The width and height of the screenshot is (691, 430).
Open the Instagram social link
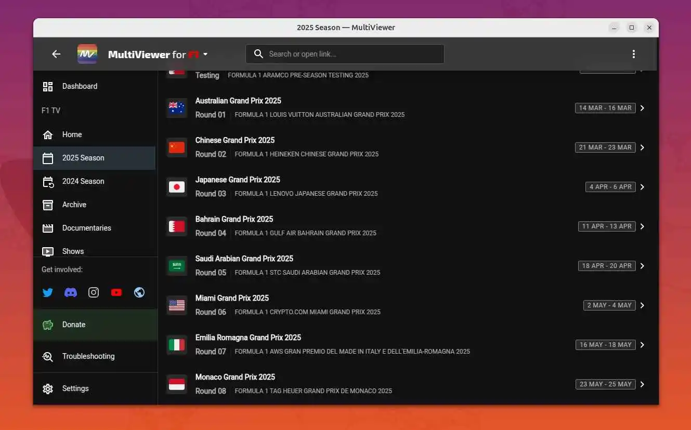(94, 292)
